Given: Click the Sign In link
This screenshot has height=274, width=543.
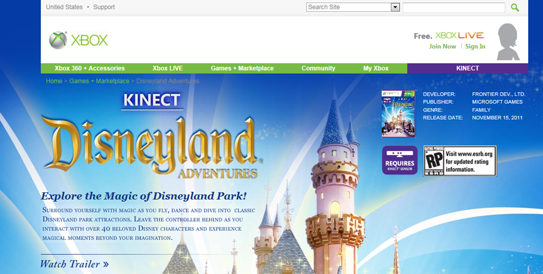Looking at the screenshot, I should click(x=475, y=46).
